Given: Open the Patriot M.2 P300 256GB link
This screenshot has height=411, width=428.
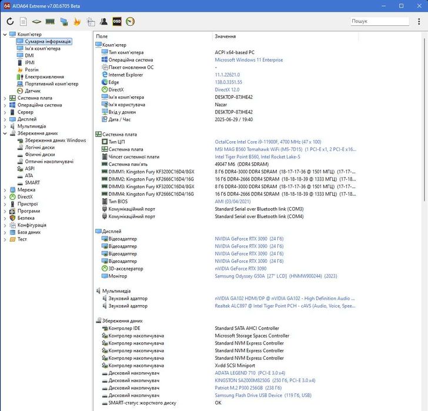Looking at the screenshot, I should click(248, 388).
